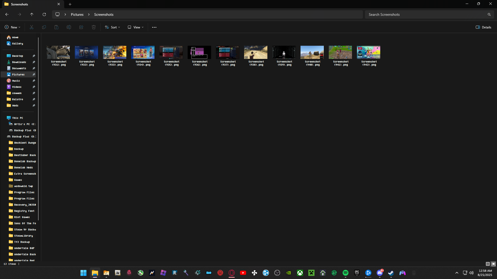Open the View dropdown

click(135, 27)
